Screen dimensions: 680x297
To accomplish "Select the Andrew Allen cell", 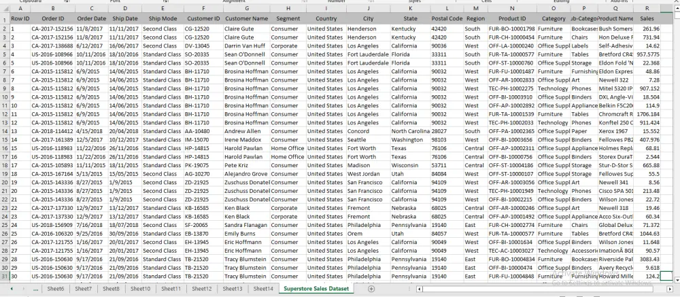I will (247, 131).
